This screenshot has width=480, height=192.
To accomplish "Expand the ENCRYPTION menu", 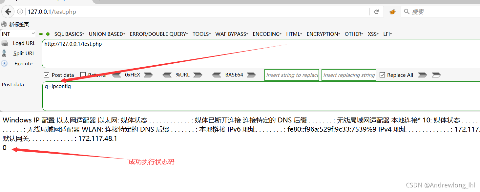I will click(x=323, y=34).
